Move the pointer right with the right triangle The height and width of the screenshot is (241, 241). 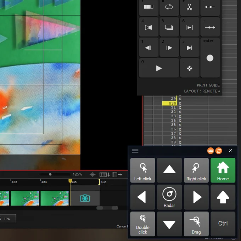(x=196, y=197)
